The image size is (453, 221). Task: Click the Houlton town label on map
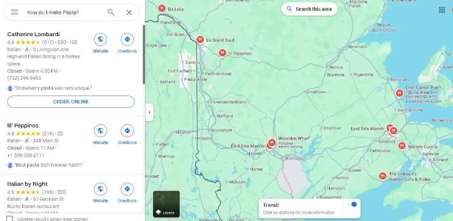point(183,132)
